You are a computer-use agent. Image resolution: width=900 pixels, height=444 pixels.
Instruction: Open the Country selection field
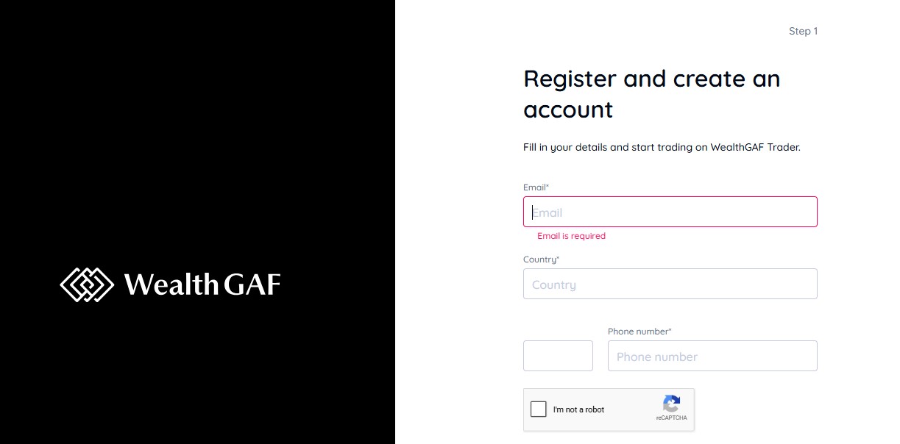[x=670, y=284]
